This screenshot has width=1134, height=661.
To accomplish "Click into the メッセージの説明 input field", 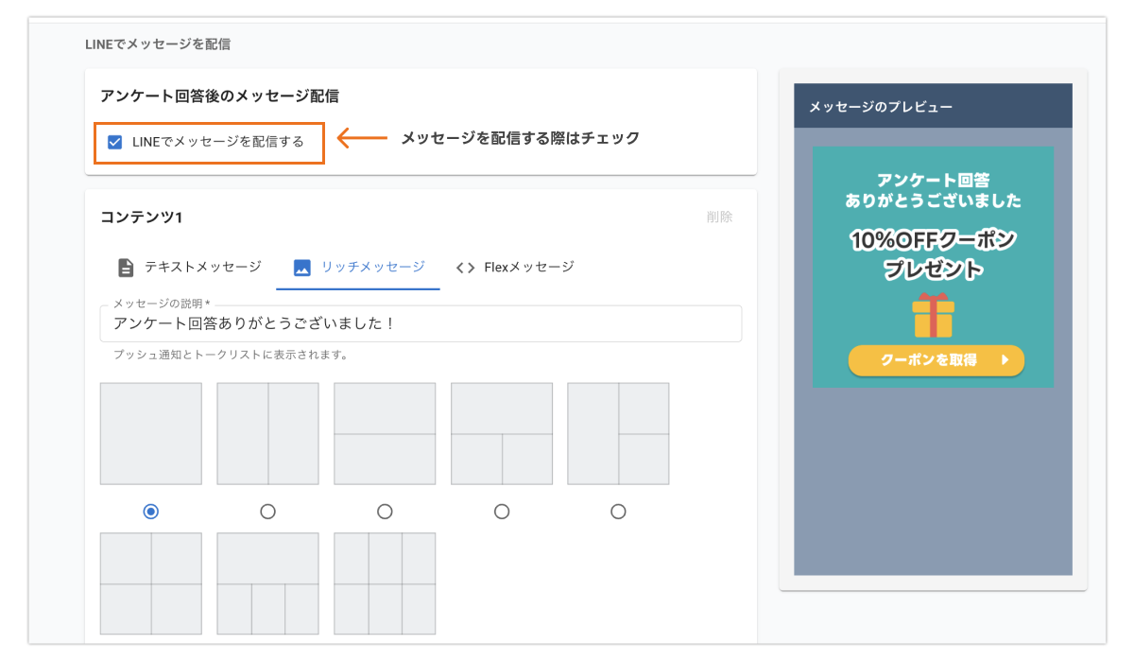I will tap(421, 323).
